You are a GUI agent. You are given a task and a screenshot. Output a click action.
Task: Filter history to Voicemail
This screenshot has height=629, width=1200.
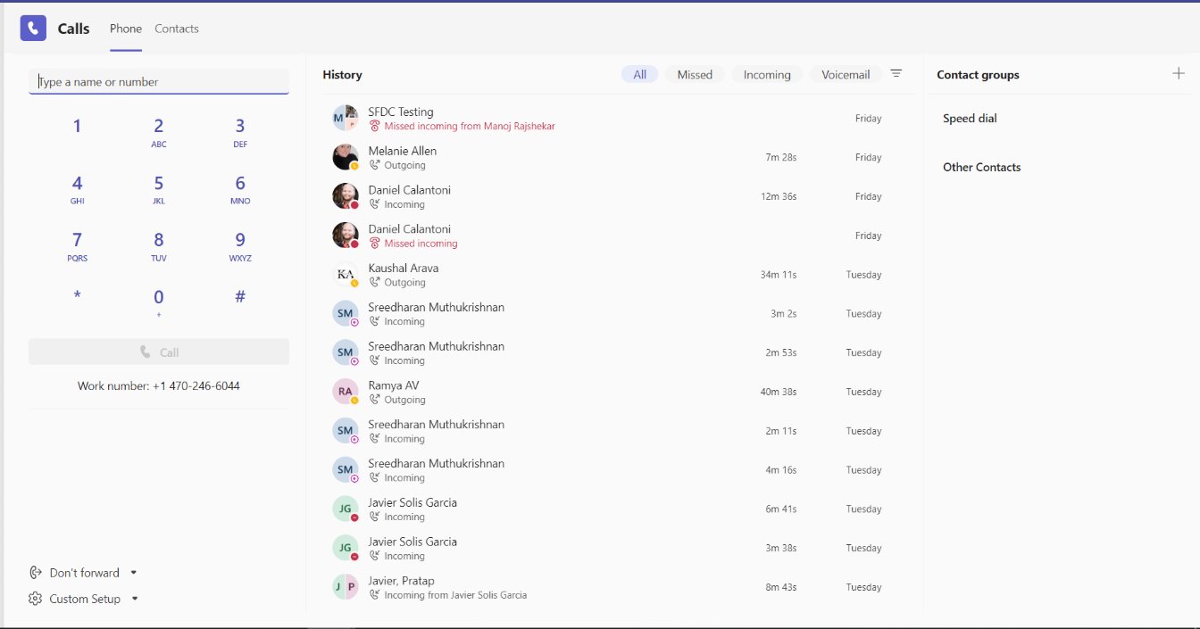(x=846, y=75)
